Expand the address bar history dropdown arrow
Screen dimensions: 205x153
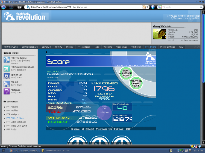click(148, 7)
